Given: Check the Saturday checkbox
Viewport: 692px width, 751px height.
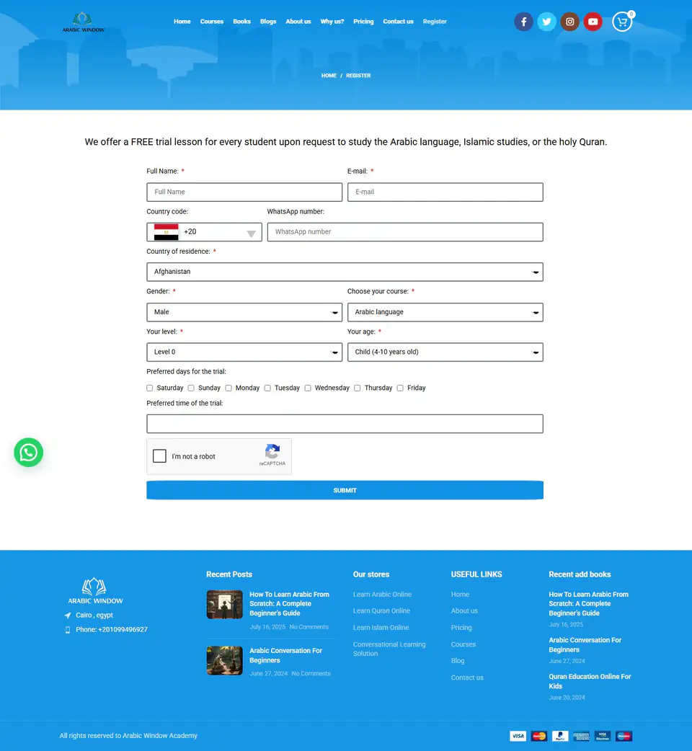Looking at the screenshot, I should 150,388.
